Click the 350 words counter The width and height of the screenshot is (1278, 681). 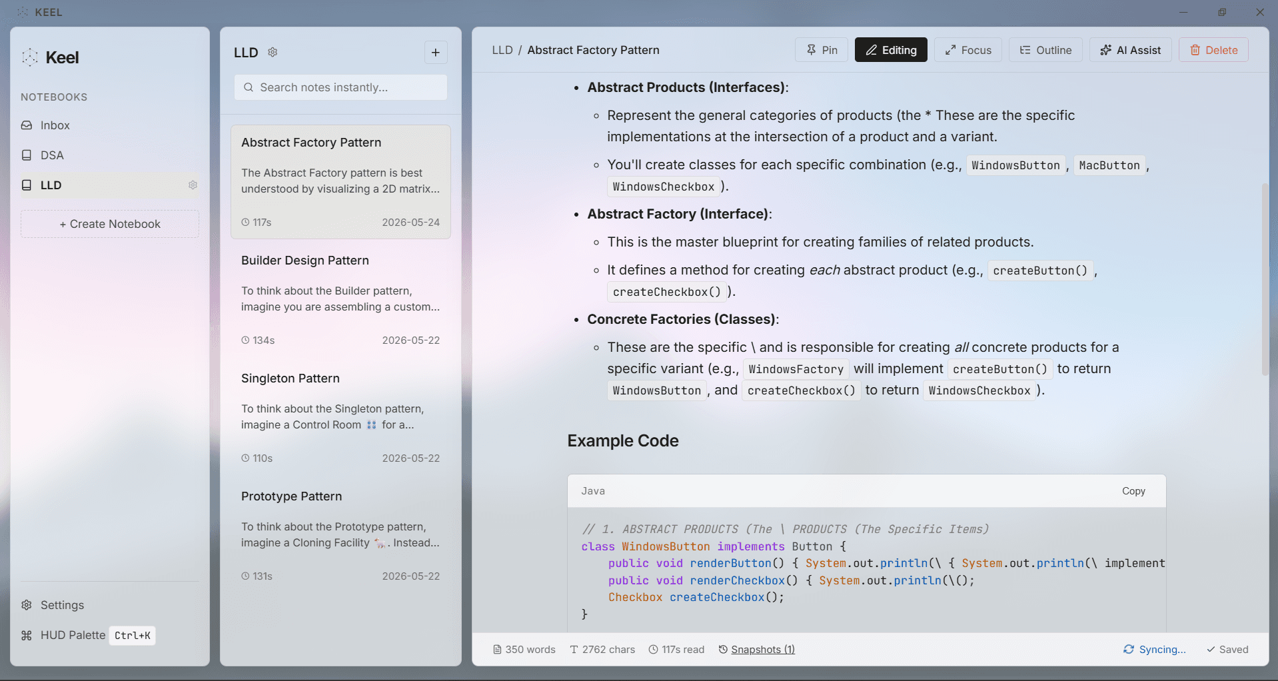[524, 650]
